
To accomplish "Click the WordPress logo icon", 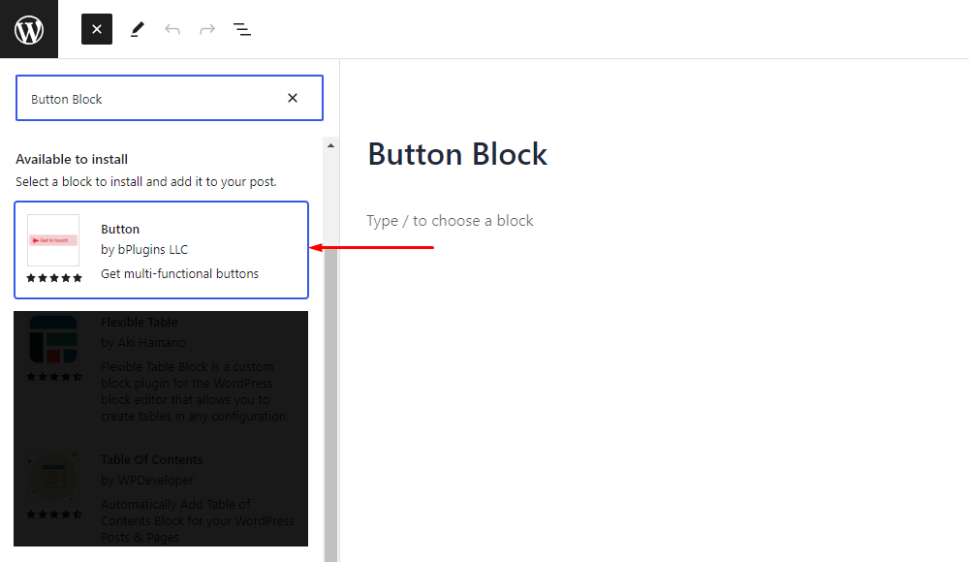I will [28, 28].
